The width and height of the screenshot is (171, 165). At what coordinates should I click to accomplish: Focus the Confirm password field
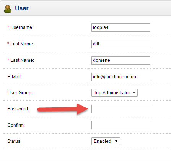point(121,125)
